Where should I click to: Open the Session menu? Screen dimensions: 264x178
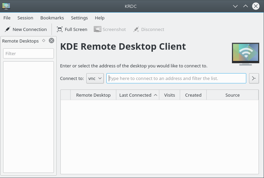pos(25,18)
